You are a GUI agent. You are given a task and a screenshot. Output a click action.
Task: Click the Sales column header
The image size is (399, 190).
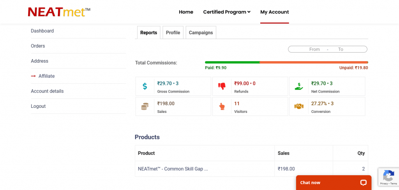(x=284, y=153)
